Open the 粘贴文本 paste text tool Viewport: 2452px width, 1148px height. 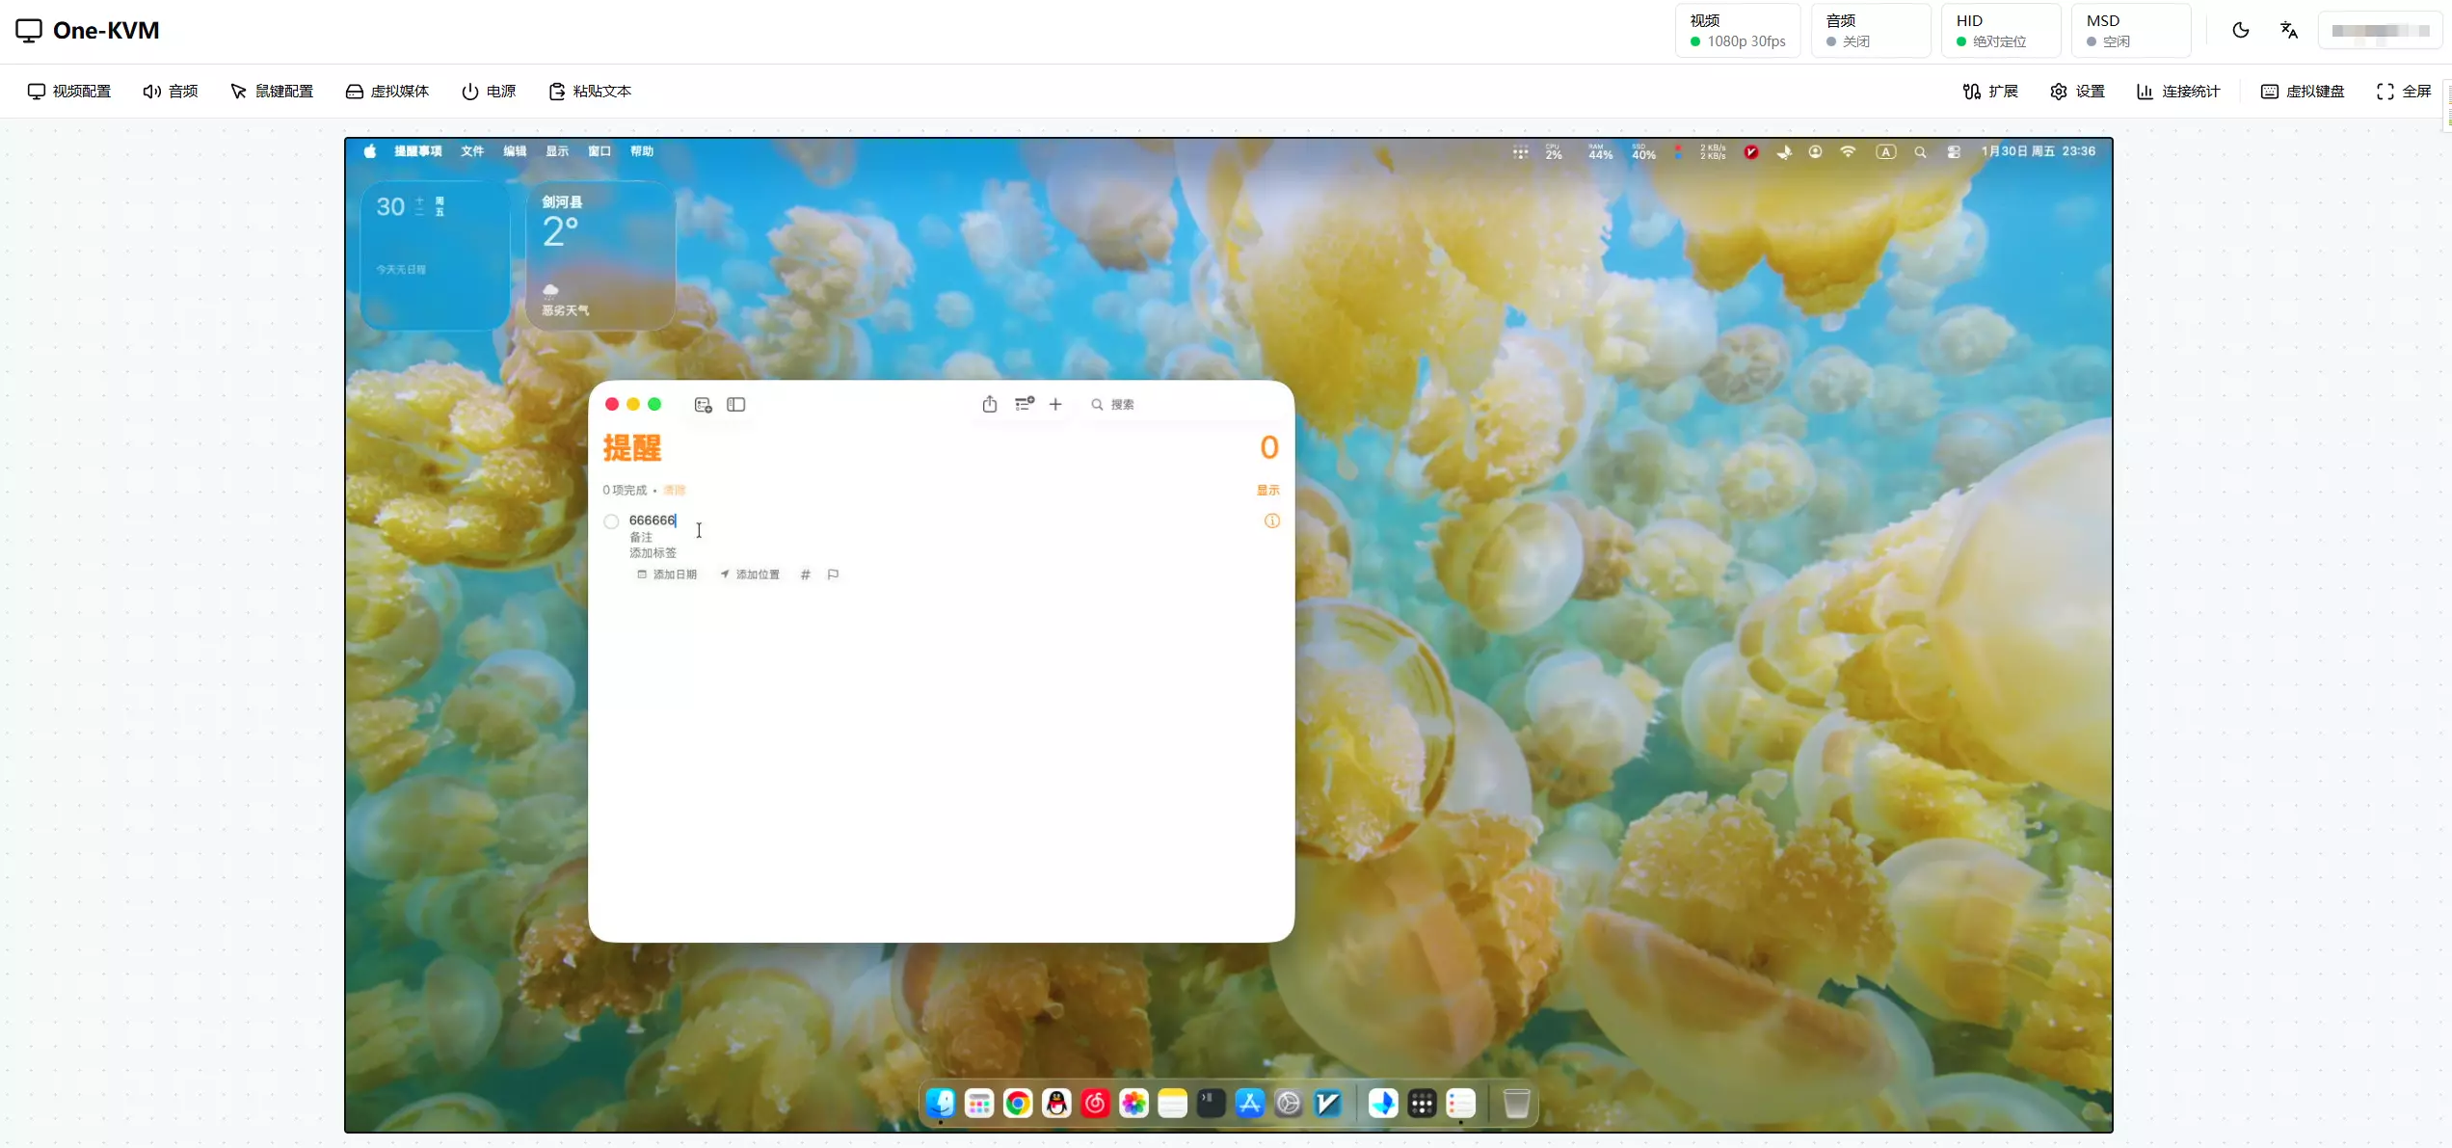coord(590,91)
